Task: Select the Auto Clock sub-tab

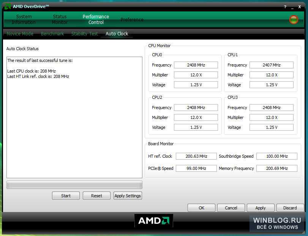Action: [x=117, y=33]
